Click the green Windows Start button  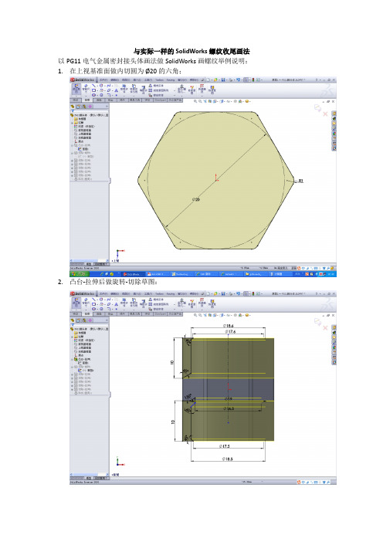[80, 274]
